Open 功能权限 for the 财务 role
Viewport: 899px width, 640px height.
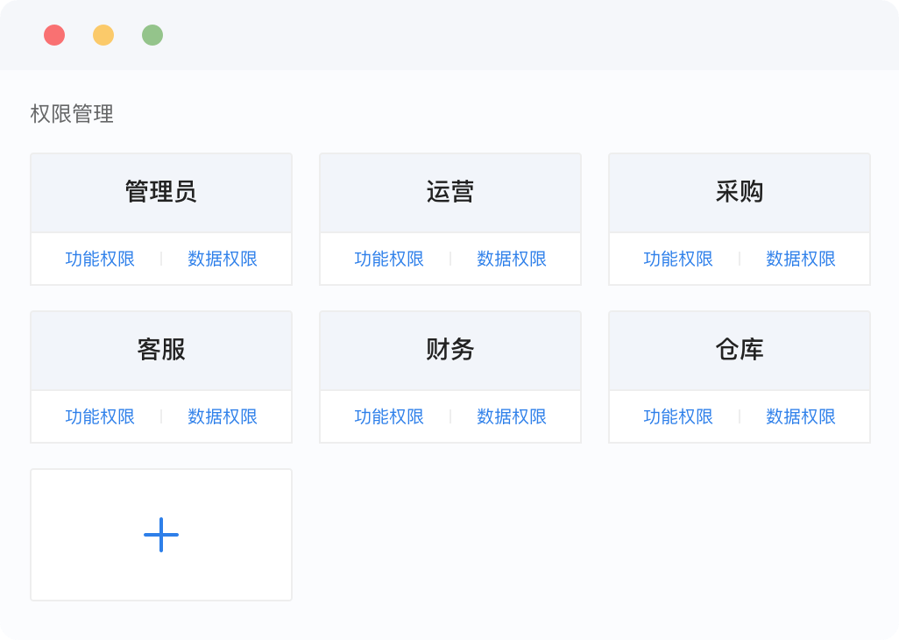[390, 416]
